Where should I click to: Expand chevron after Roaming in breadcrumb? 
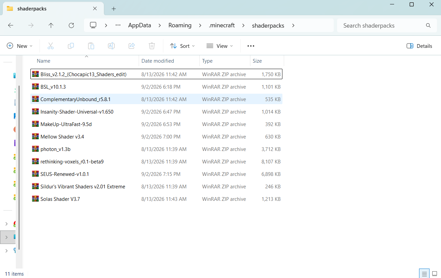pos(200,25)
